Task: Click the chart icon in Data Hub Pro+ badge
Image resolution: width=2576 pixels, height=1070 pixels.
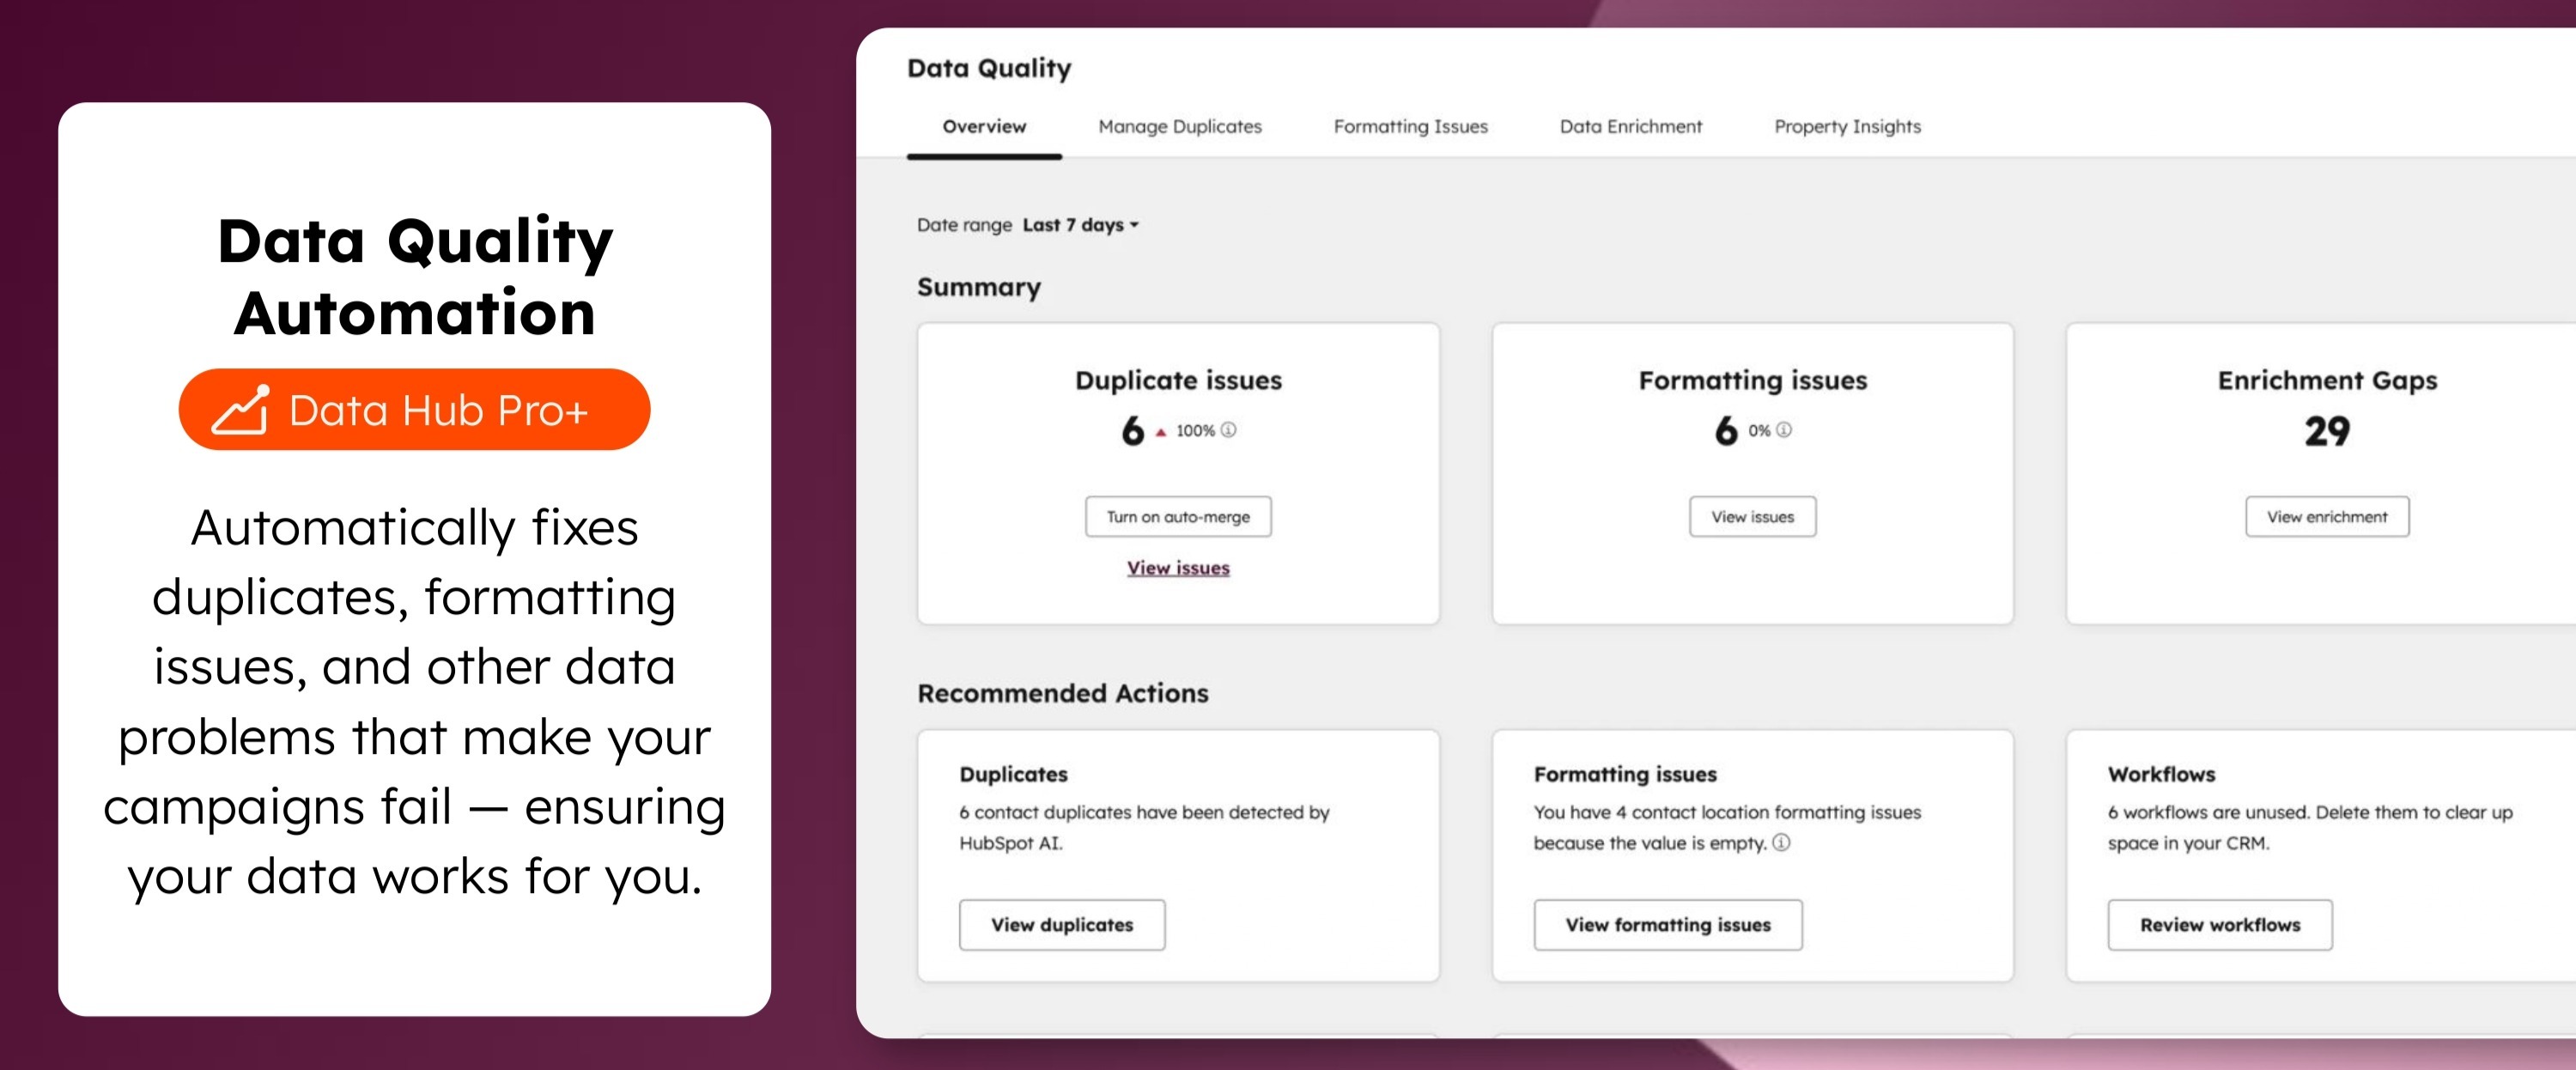Action: click(x=240, y=410)
